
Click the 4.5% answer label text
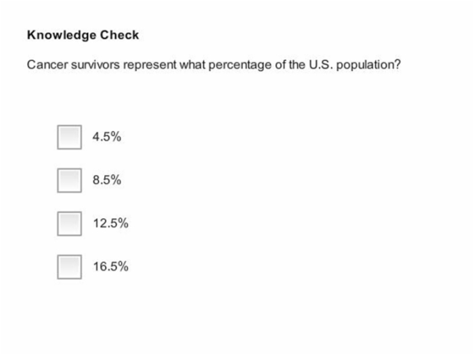107,137
